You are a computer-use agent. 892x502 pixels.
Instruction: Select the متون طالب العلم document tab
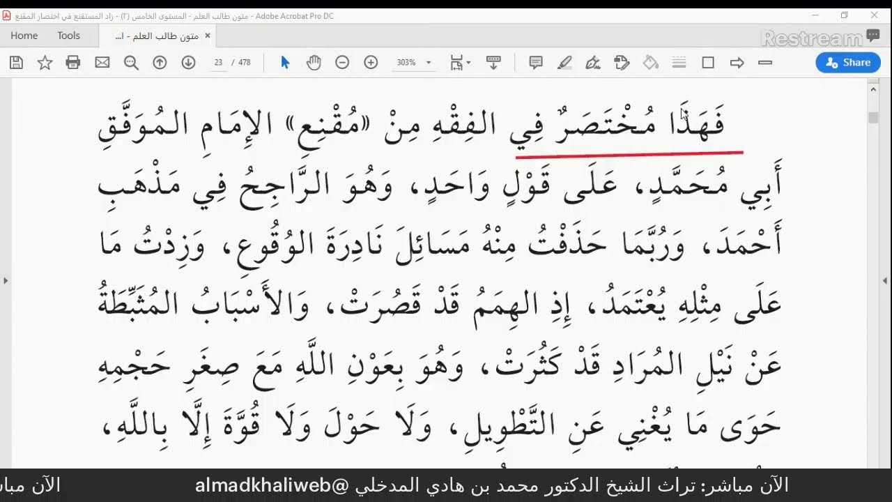[x=156, y=36]
